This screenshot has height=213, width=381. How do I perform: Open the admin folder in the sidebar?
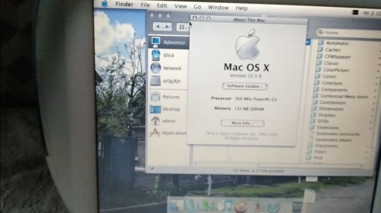pyautogui.click(x=169, y=121)
